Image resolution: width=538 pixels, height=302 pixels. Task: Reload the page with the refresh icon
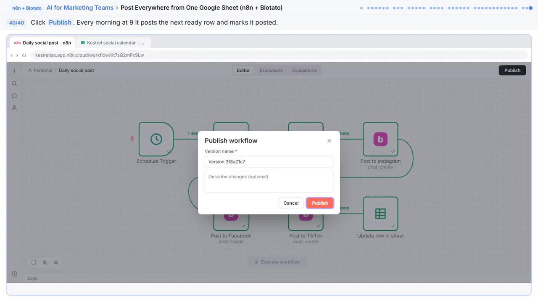coord(24,55)
